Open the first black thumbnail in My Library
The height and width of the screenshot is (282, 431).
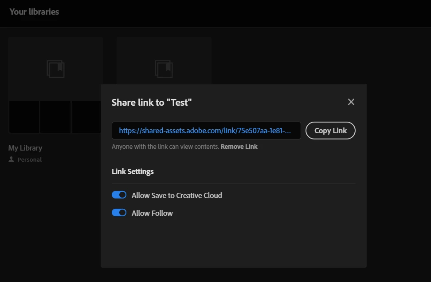click(x=24, y=117)
